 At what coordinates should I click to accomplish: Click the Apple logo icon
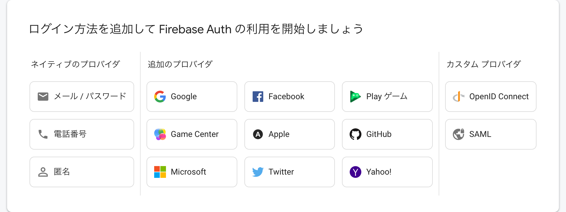tap(258, 134)
